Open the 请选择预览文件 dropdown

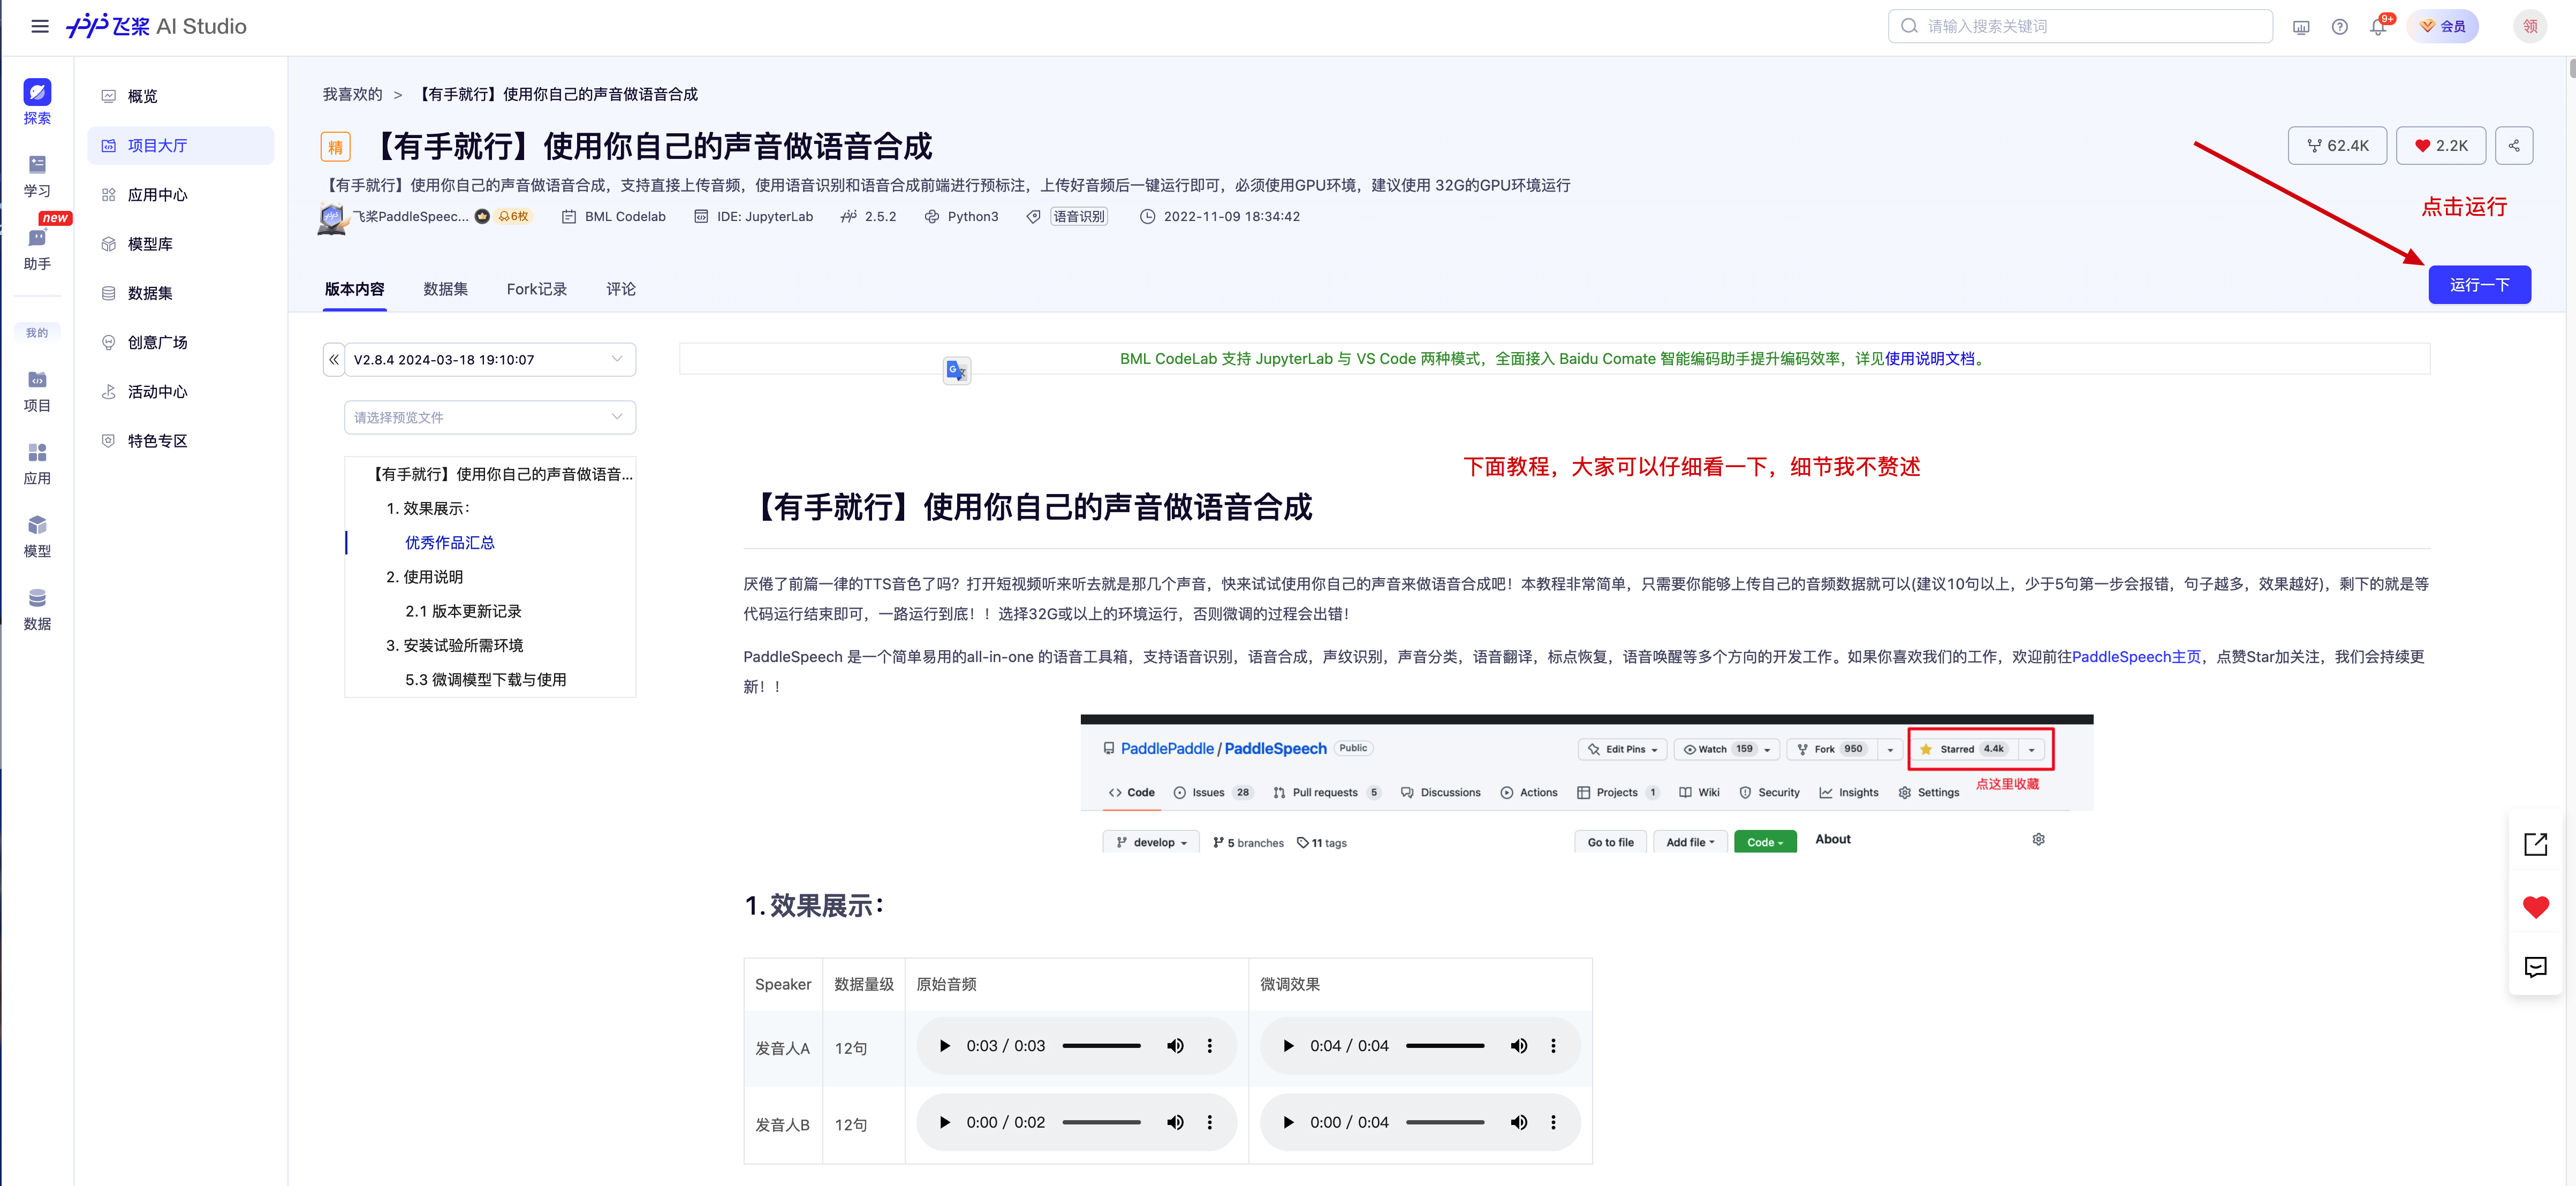[490, 418]
